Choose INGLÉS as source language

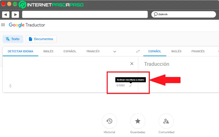click(x=48, y=51)
